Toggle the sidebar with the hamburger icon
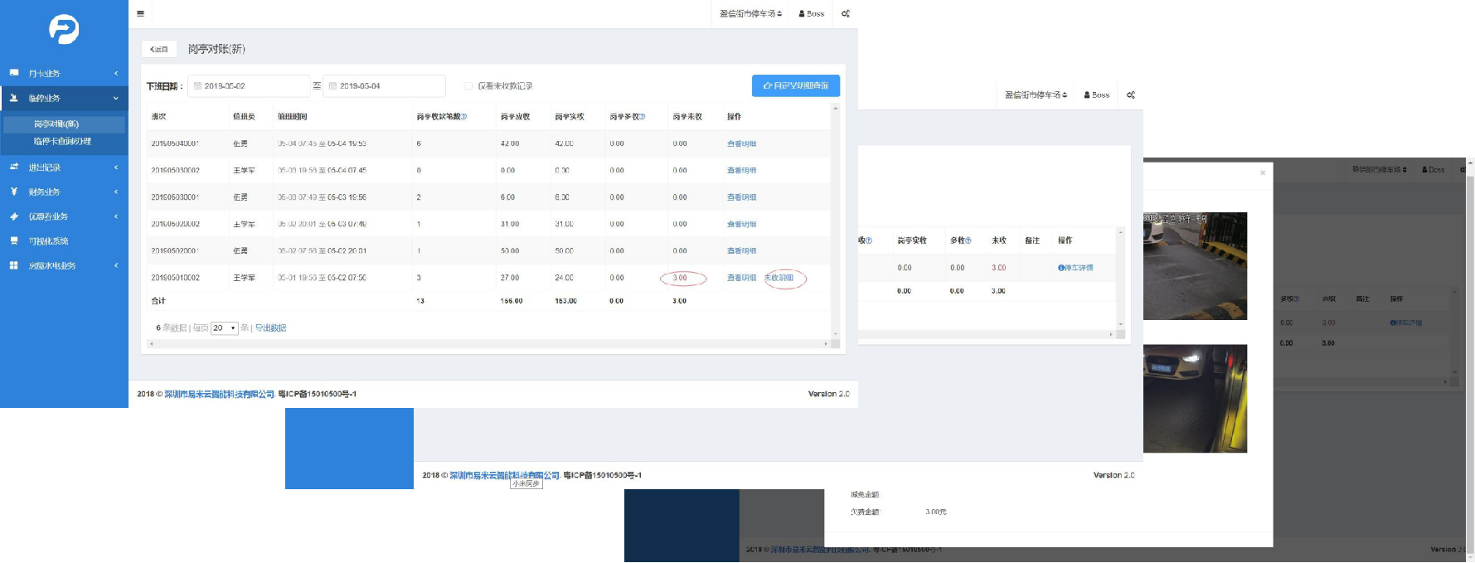 [x=140, y=13]
